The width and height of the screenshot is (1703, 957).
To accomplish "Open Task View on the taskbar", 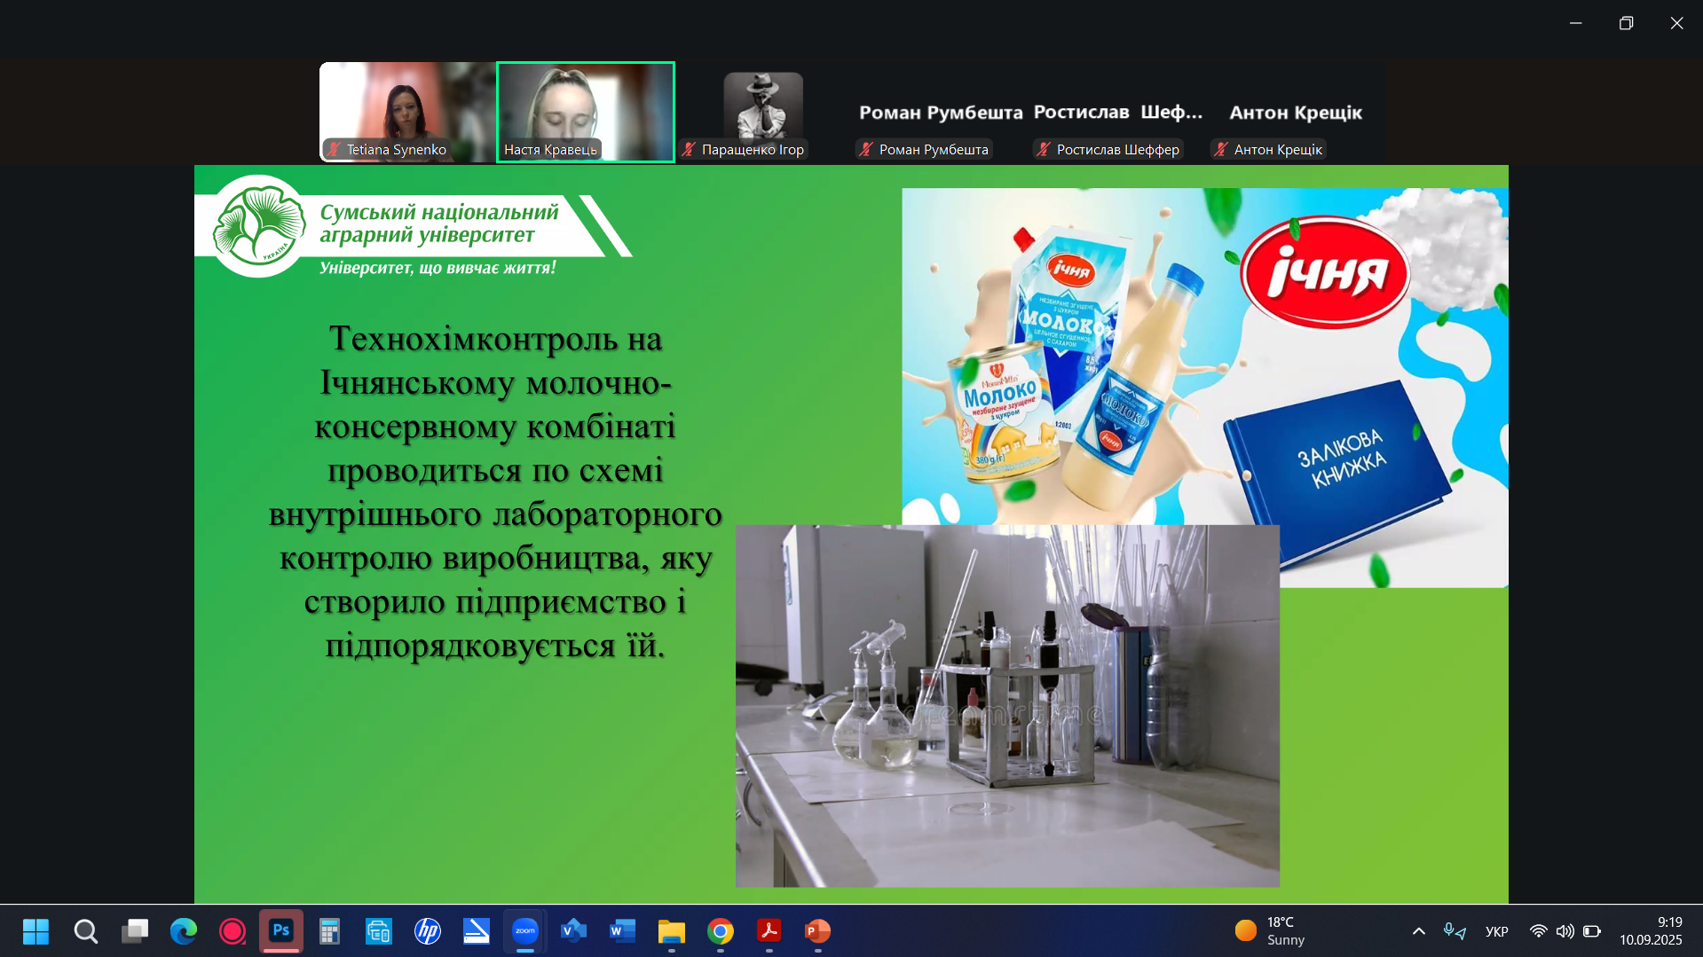I will 135,931.
